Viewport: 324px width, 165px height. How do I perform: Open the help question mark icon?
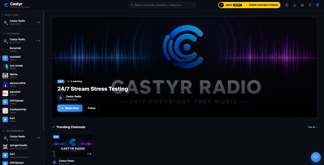[287, 5]
